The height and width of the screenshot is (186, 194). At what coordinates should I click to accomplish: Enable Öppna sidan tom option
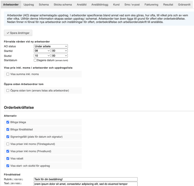tap(8, 91)
